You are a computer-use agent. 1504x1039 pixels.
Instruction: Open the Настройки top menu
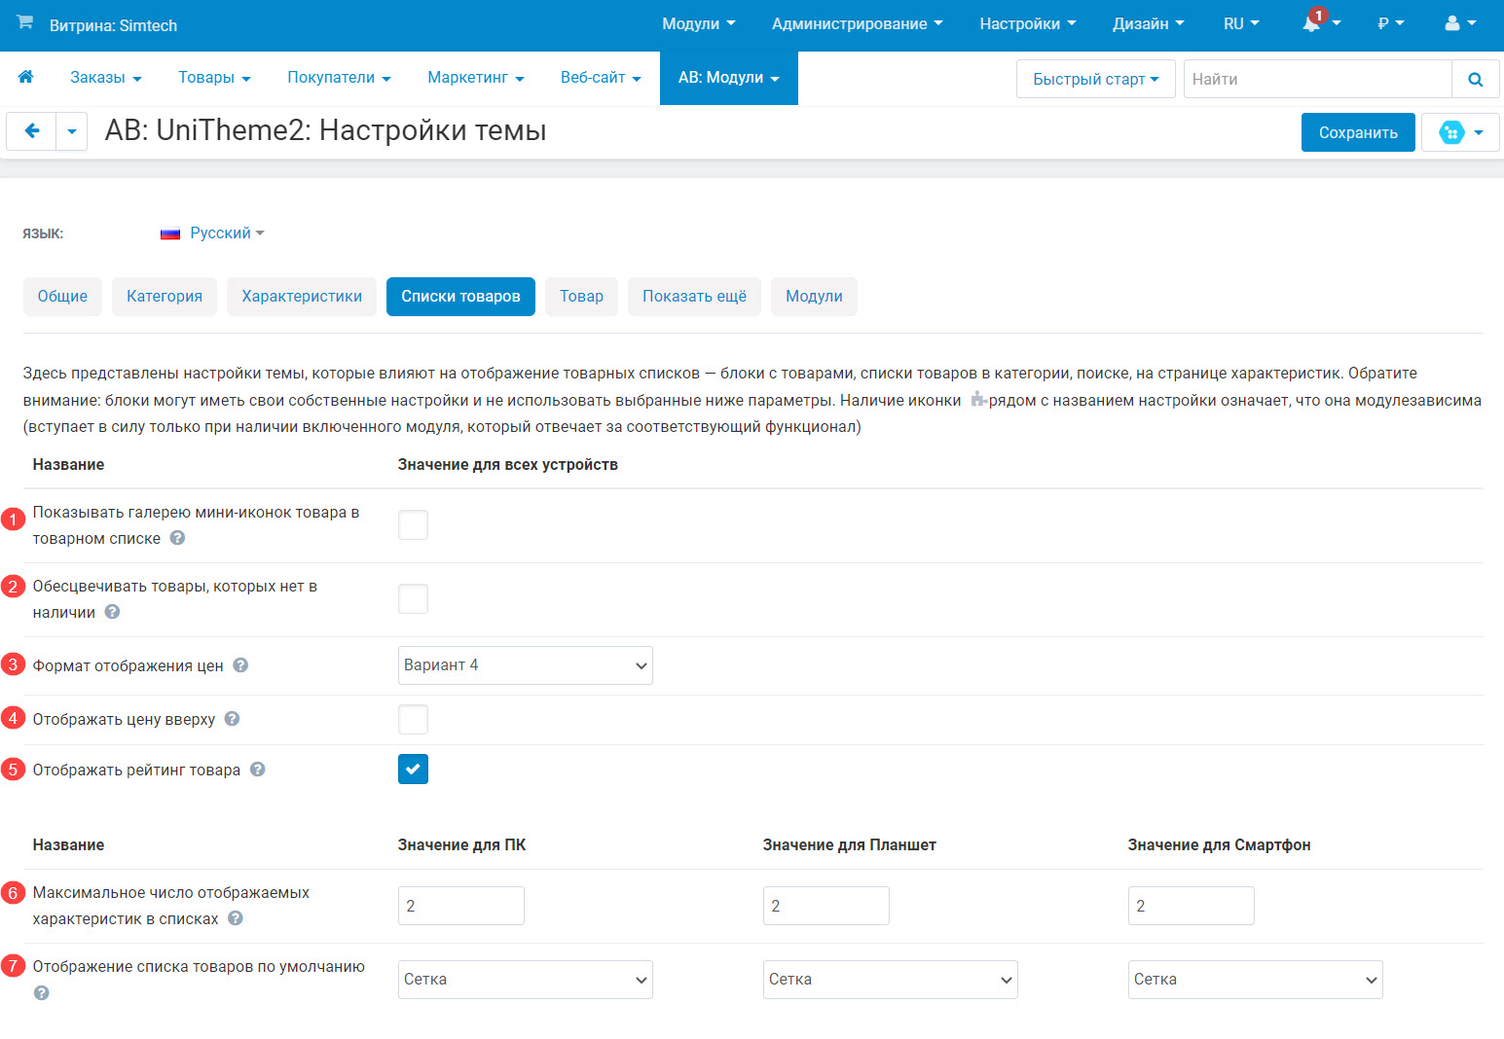1028,23
